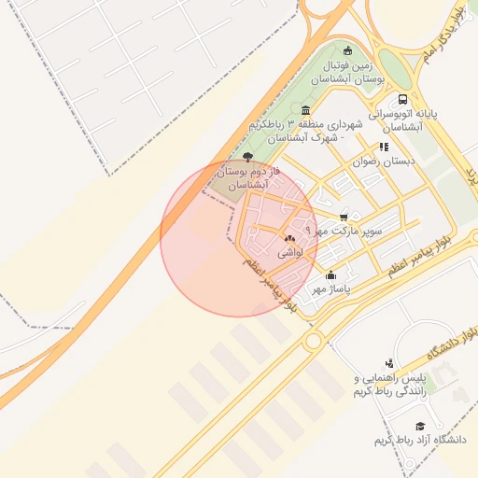Click the football field icon in Abshenasan park
Viewport: 478px width, 478px height.
(x=347, y=50)
